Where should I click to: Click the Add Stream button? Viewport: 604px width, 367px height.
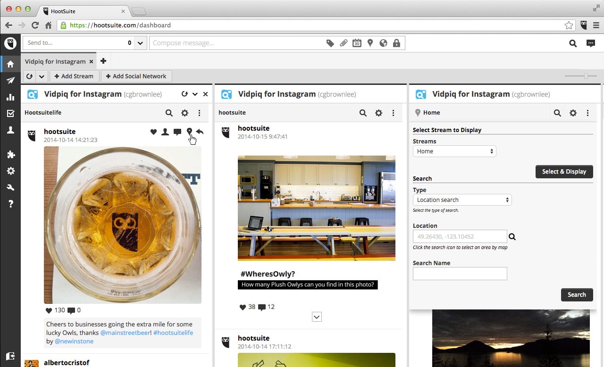click(74, 76)
